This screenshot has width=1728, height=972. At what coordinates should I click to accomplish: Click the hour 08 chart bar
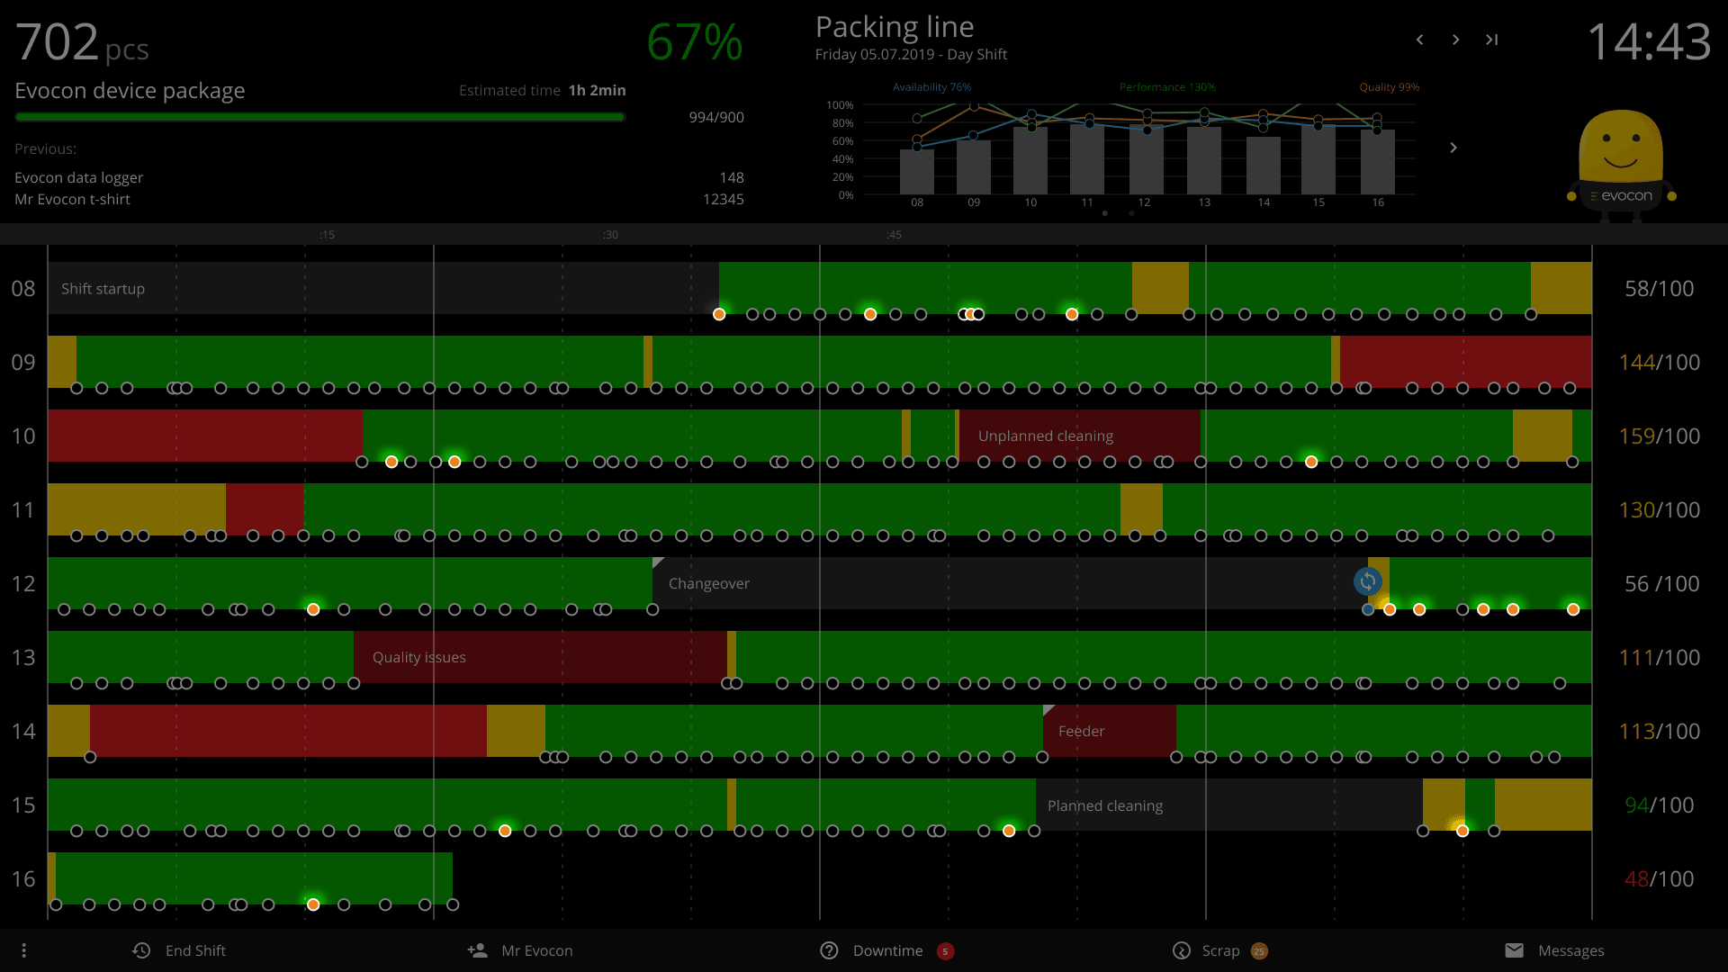[x=917, y=172]
